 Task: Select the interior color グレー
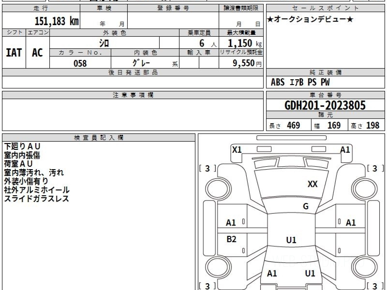(141, 63)
